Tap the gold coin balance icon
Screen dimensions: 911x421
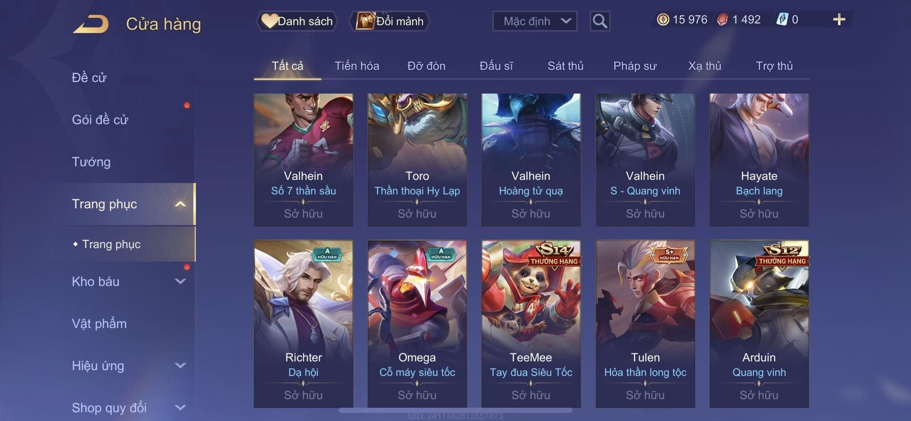[x=663, y=20]
